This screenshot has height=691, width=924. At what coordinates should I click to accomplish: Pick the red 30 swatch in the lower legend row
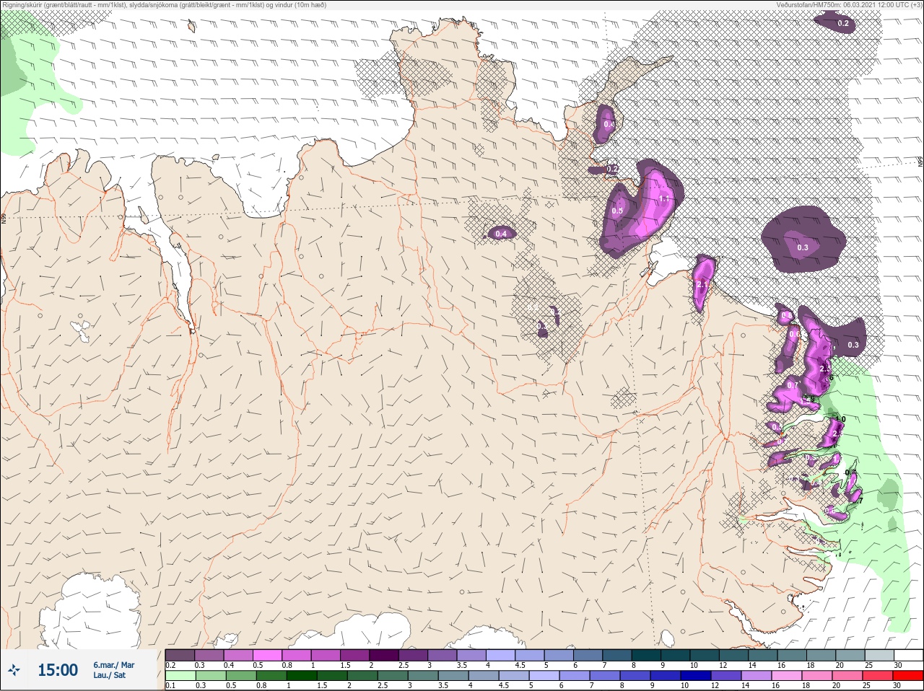coord(908,676)
